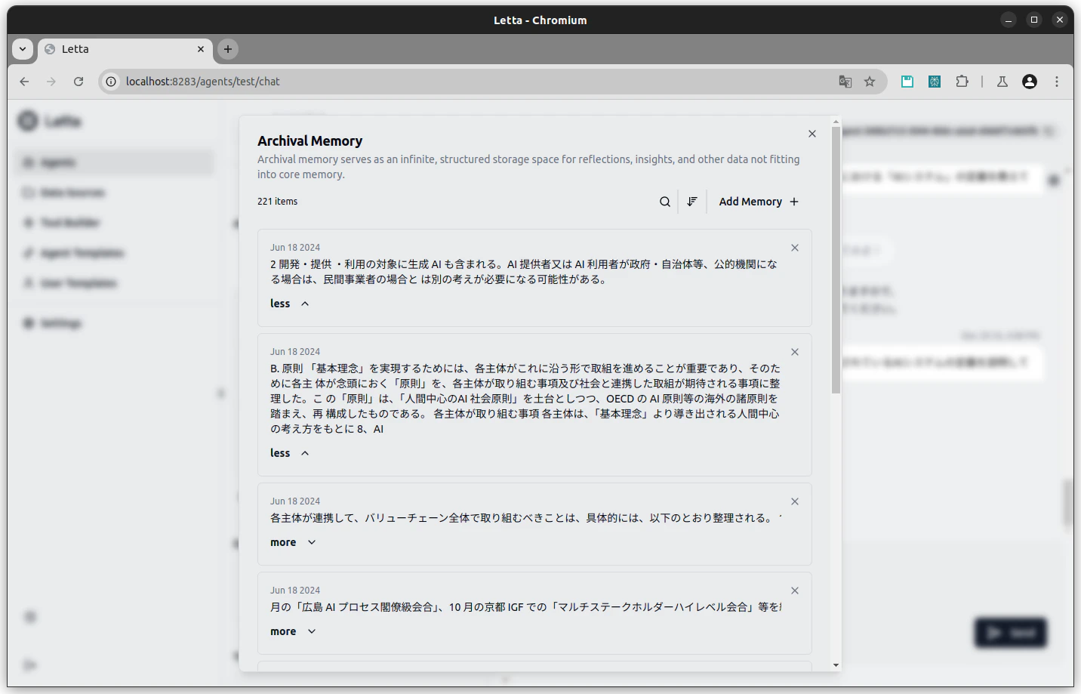
Task: Go back in browser history
Action: click(24, 82)
